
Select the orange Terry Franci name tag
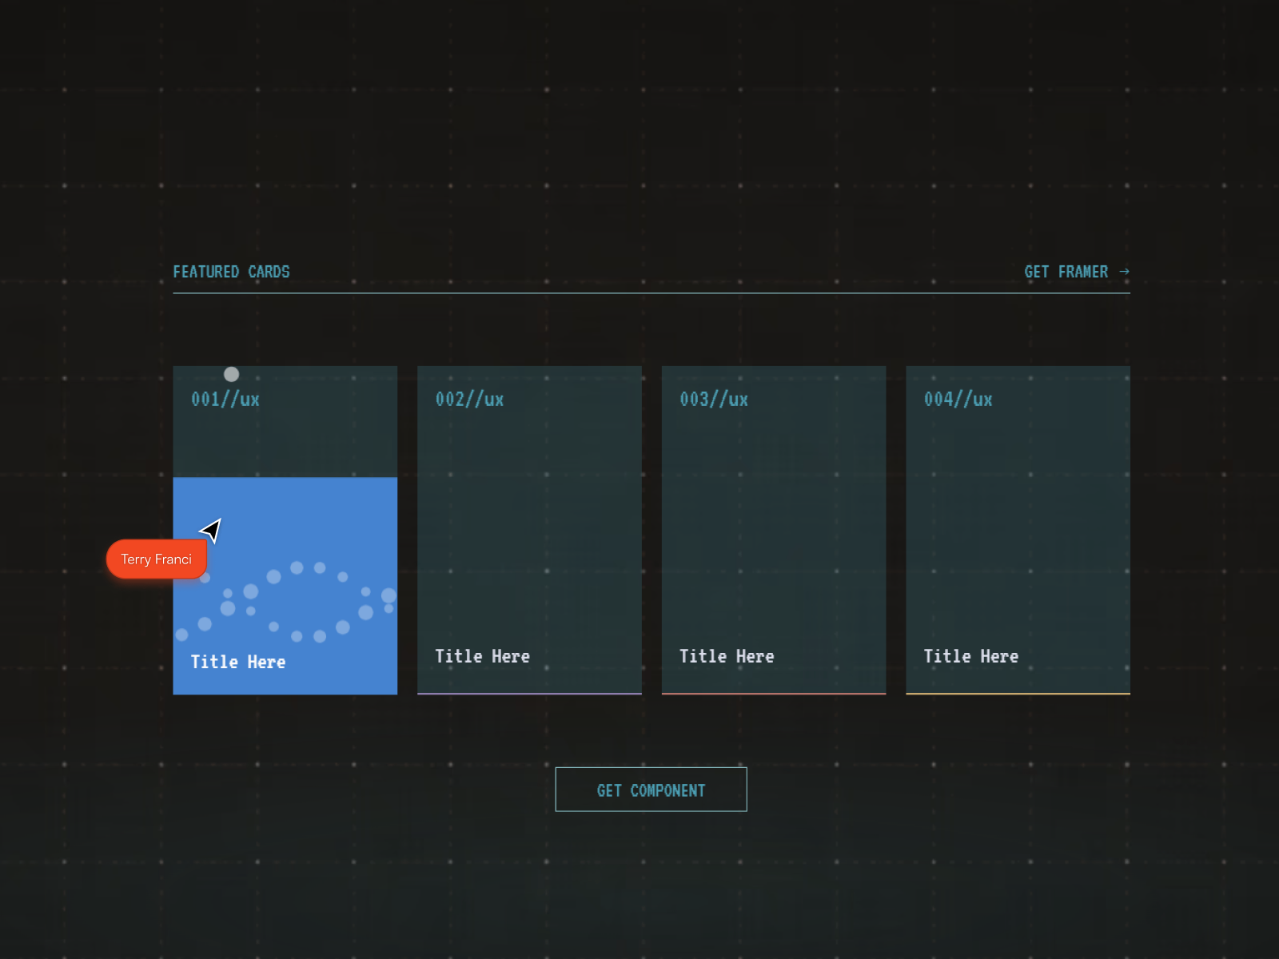coord(157,559)
